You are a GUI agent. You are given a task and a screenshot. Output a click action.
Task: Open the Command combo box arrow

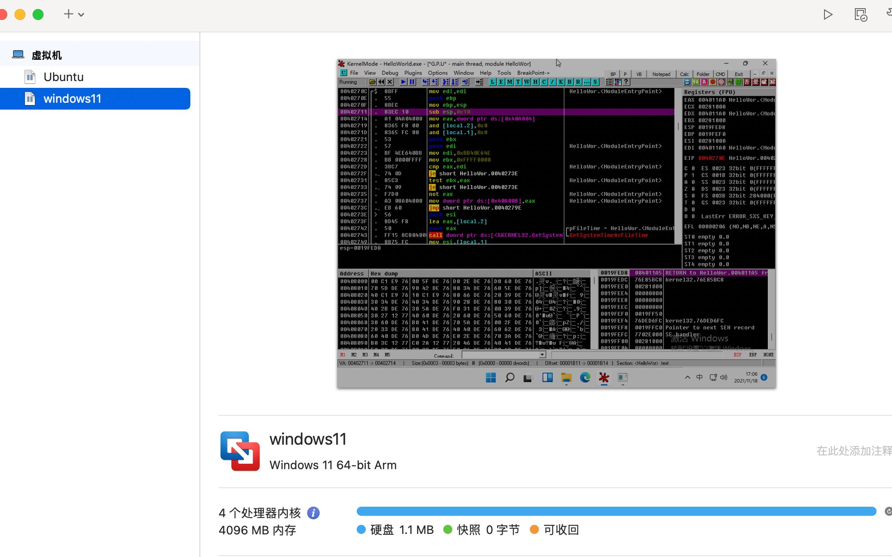(x=542, y=355)
